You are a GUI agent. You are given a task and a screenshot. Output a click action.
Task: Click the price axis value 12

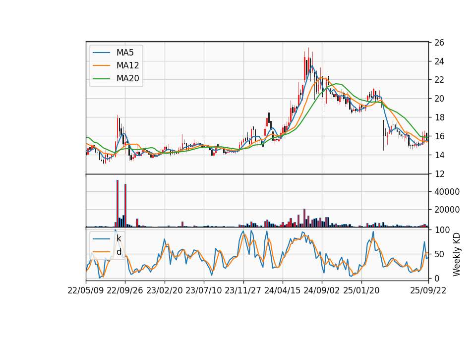tap(439, 174)
